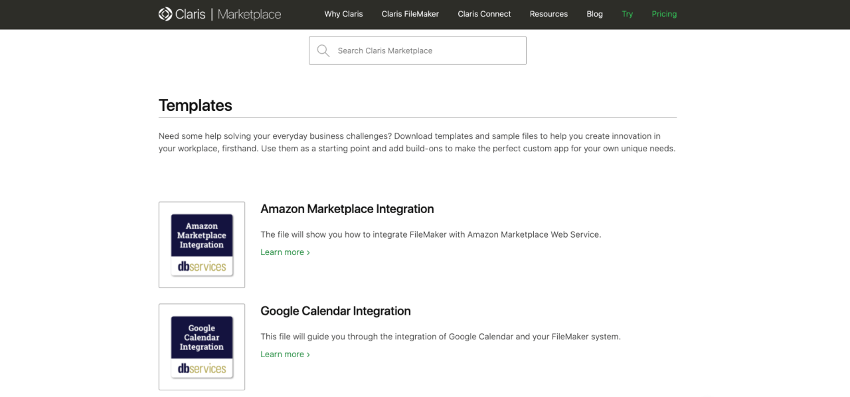This screenshot has height=397, width=850.
Task: Click the Amazon Marketplace Integration title
Action: point(347,209)
